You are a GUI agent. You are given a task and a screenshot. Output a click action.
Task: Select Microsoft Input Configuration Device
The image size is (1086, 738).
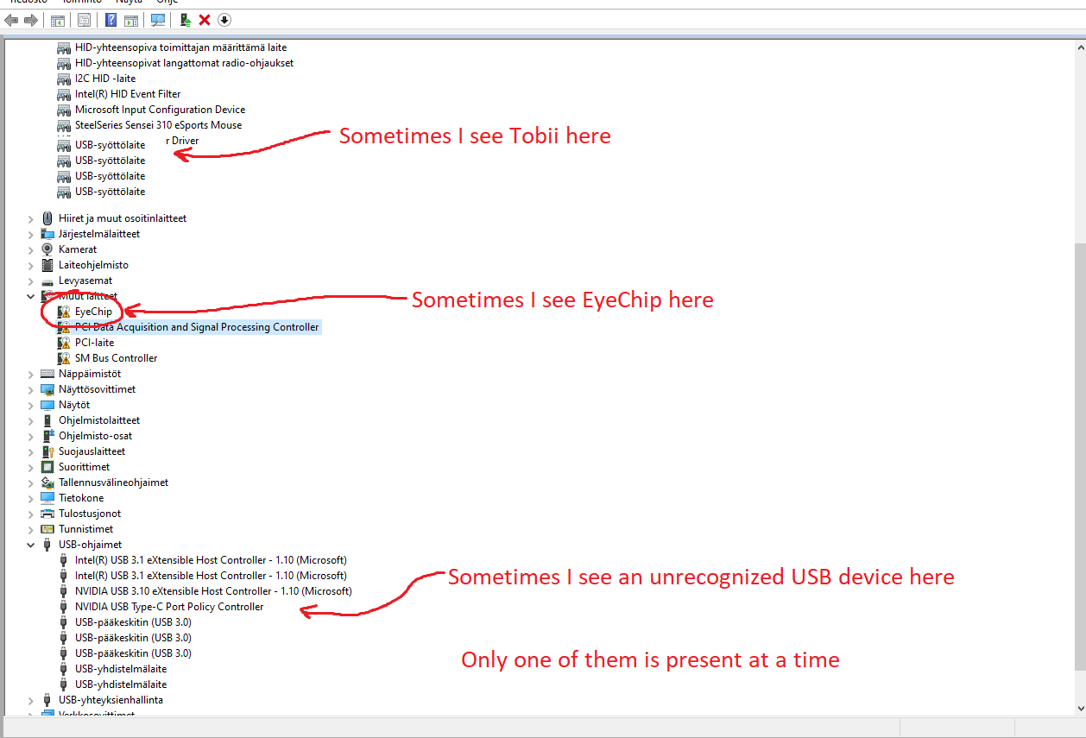pyautogui.click(x=160, y=110)
